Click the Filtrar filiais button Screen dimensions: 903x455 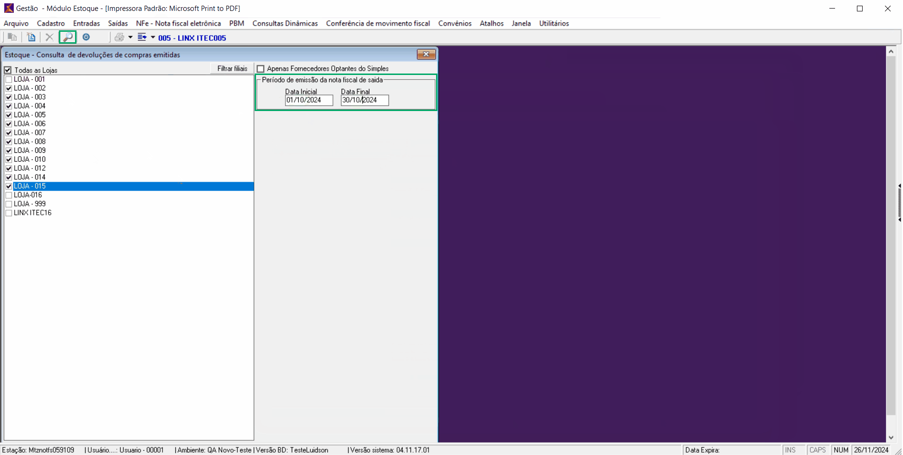pyautogui.click(x=232, y=69)
